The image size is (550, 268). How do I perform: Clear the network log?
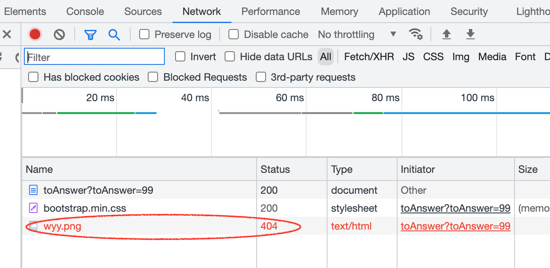point(59,34)
